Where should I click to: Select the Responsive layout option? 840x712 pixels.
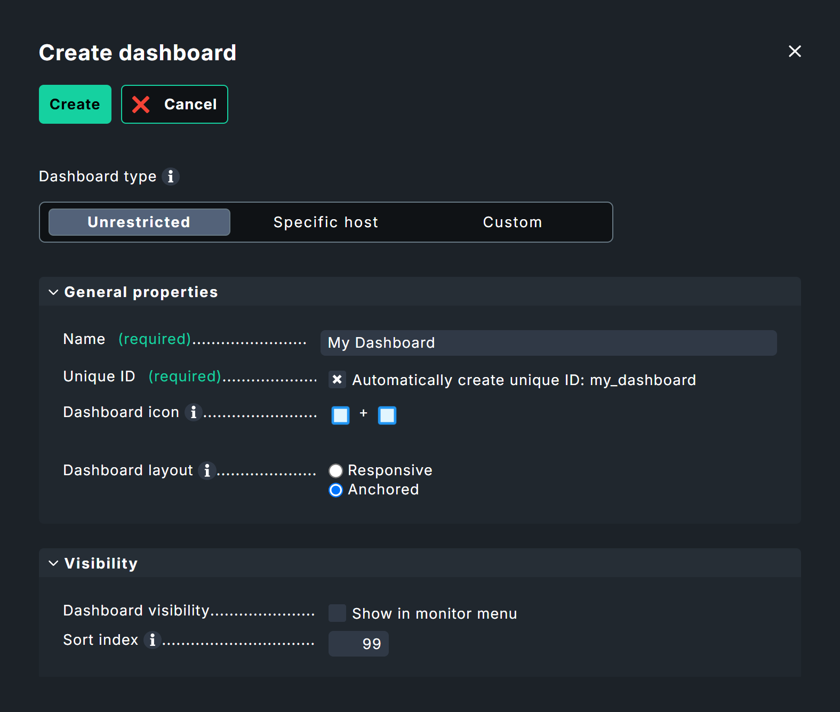(x=335, y=470)
